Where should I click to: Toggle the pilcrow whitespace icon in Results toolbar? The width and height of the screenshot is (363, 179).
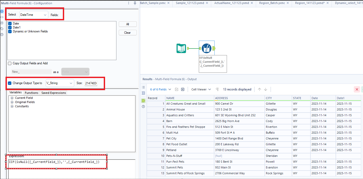click(217, 89)
